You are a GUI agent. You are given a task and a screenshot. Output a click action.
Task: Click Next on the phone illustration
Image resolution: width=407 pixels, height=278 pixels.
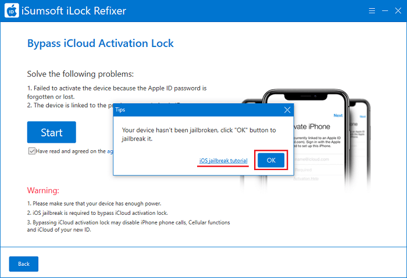point(338,115)
